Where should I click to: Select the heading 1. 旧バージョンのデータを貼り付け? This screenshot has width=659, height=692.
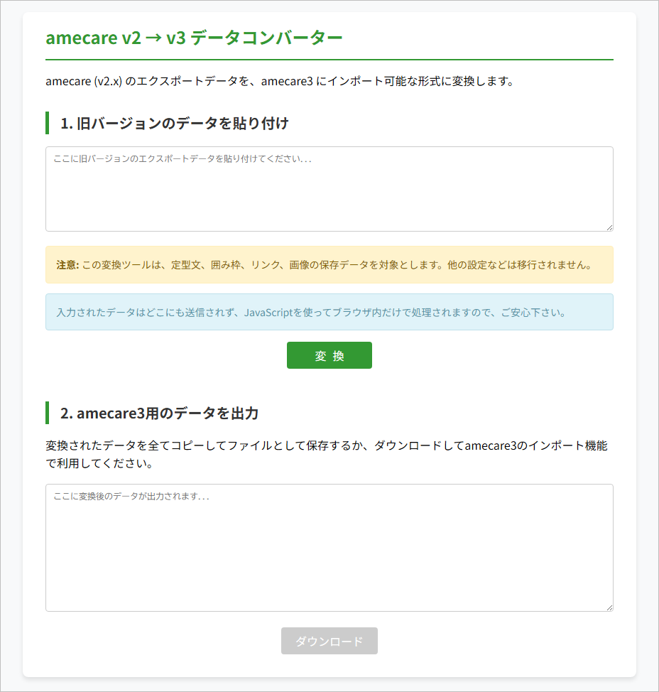(175, 124)
